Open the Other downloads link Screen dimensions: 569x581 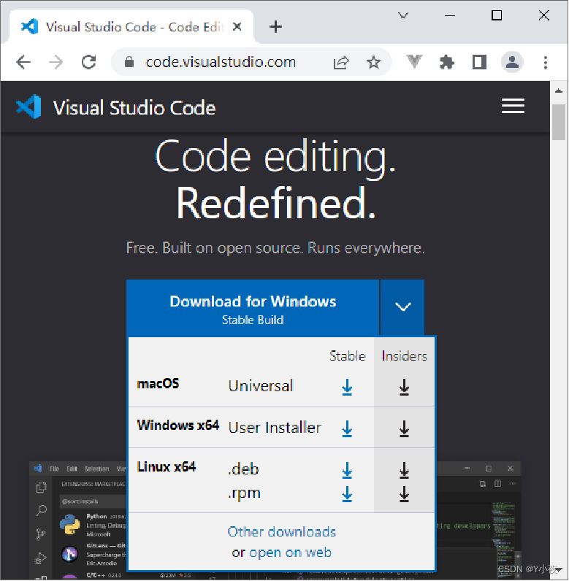[282, 531]
